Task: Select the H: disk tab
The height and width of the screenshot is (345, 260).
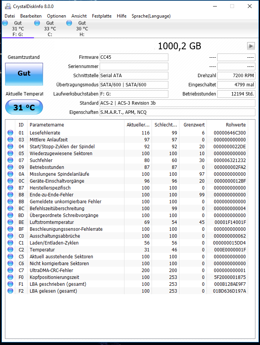Action: click(82, 29)
